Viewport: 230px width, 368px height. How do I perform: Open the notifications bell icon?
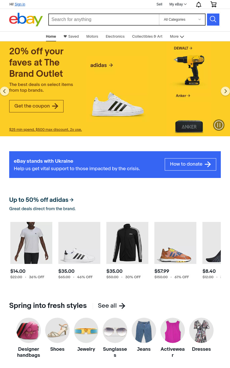(x=199, y=4)
